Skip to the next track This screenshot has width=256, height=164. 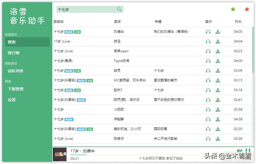coord(240,151)
